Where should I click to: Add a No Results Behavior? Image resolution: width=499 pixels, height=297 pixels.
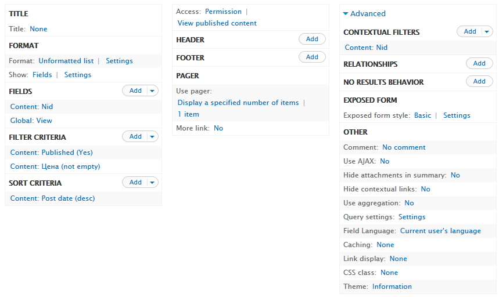click(479, 81)
